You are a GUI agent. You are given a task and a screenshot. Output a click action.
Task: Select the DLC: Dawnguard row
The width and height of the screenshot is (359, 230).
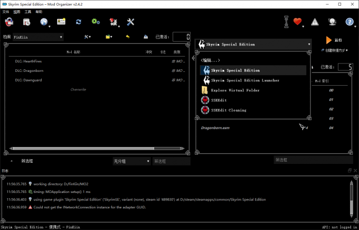click(x=97, y=80)
